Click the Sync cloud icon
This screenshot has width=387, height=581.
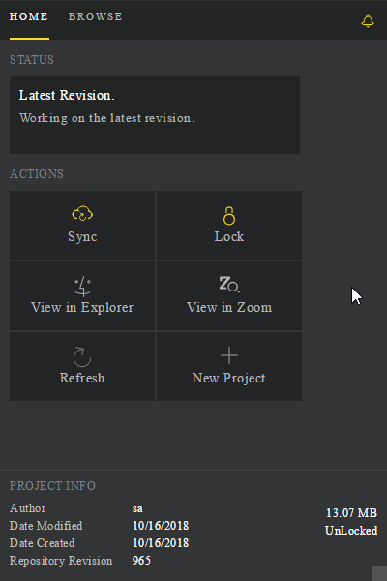pyautogui.click(x=82, y=213)
